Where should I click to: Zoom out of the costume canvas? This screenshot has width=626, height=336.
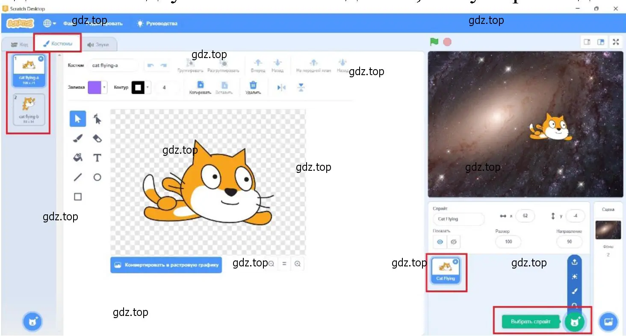271,264
